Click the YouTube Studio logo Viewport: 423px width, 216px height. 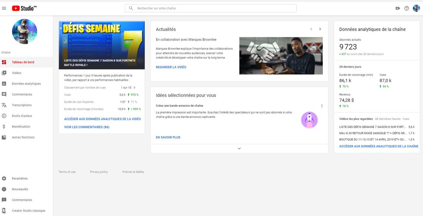[x=24, y=8]
